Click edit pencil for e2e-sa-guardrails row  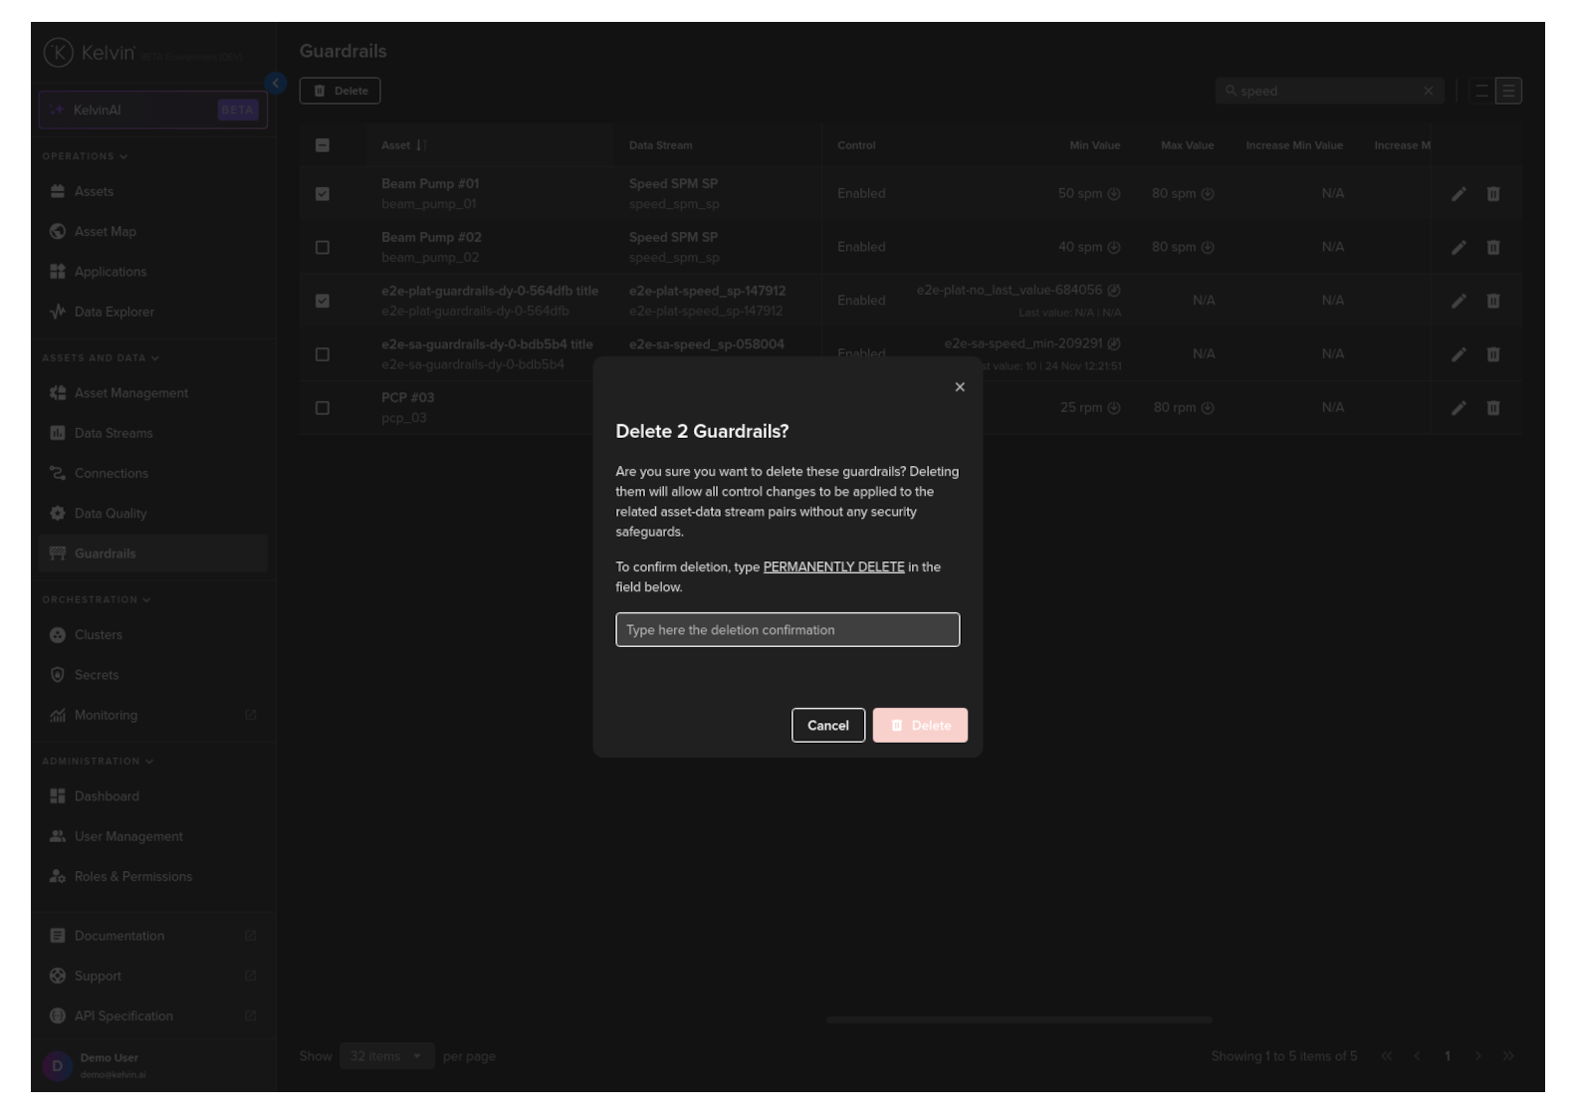1459,354
